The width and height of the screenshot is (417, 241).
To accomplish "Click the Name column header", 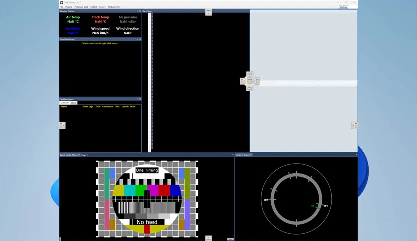I will pos(64,107).
